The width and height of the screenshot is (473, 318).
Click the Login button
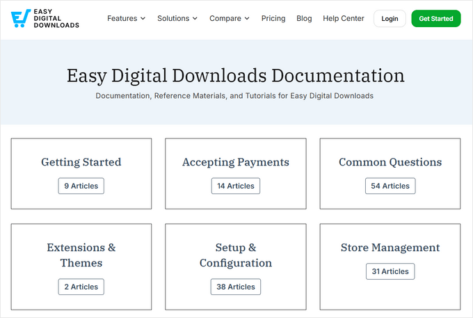coord(390,19)
